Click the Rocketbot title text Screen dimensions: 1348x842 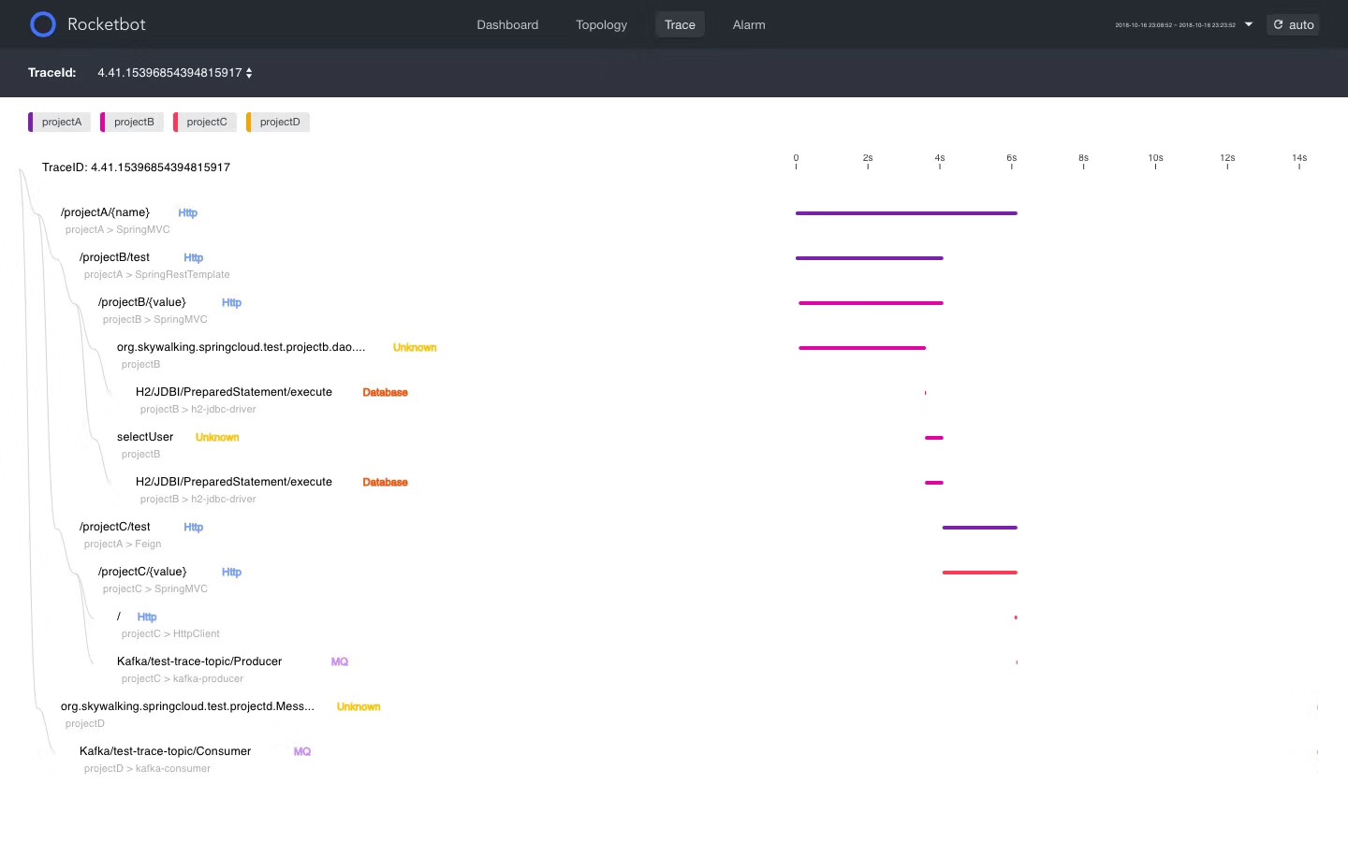pyautogui.click(x=107, y=24)
